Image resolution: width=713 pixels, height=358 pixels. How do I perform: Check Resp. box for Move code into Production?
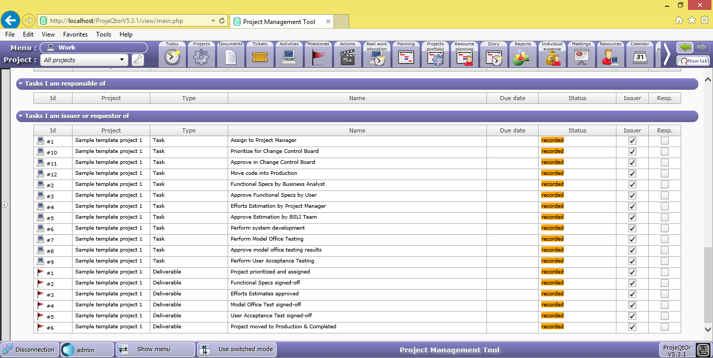[x=664, y=174]
